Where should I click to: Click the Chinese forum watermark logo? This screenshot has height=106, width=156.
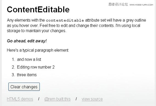tap(118, 4)
